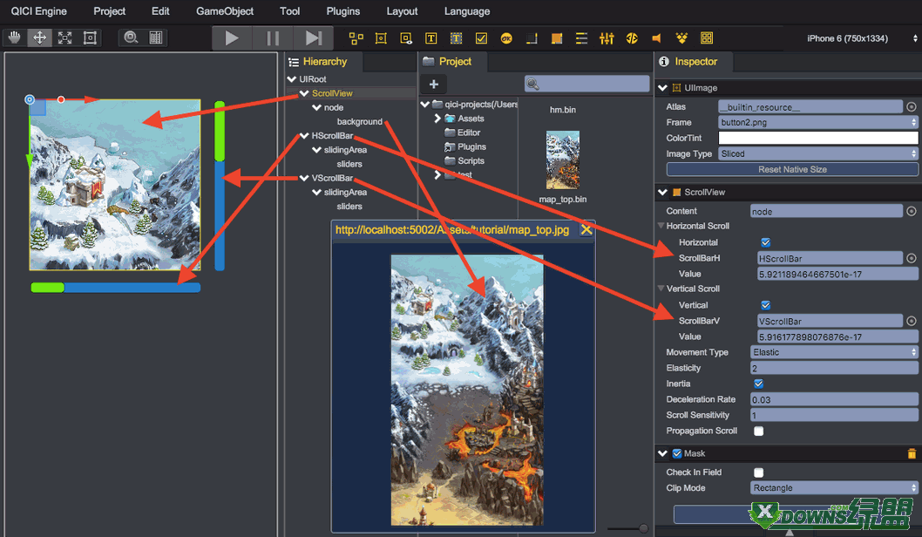Collapse the ScrollView hierarchy node
This screenshot has height=537, width=922.
tap(304, 93)
